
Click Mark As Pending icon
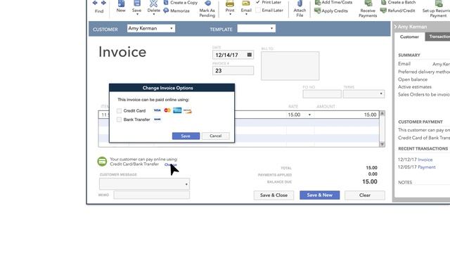pos(207,4)
